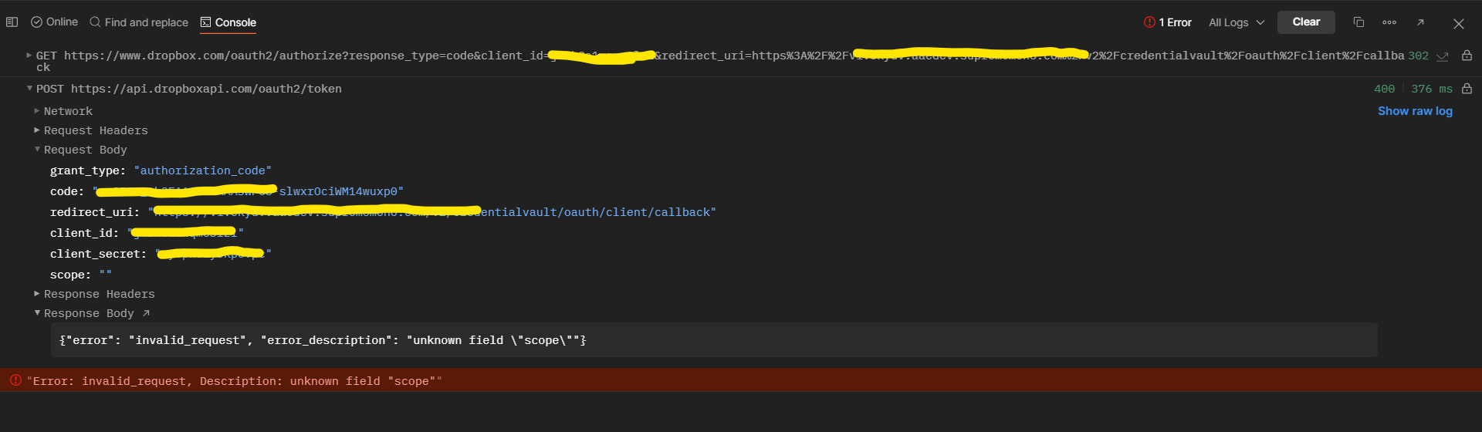Close the console panel

tap(1458, 24)
